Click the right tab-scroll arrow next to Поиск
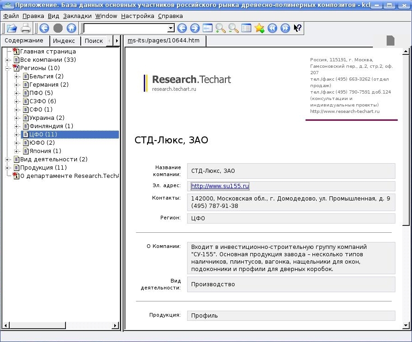This screenshot has width=412, height=342. pos(117,41)
